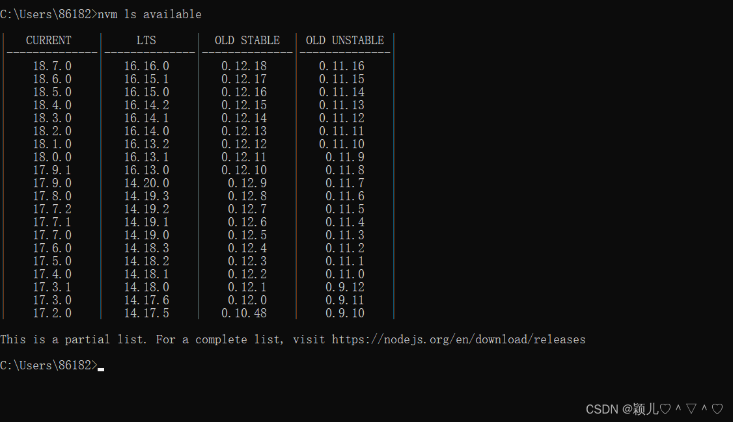The height and width of the screenshot is (422, 733).
Task: Select LTS version 16.13.2
Action: [x=146, y=144]
